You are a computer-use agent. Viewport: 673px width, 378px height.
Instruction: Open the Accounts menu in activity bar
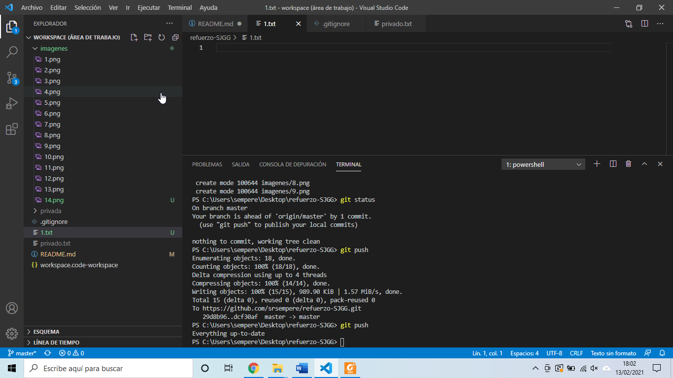(x=12, y=308)
